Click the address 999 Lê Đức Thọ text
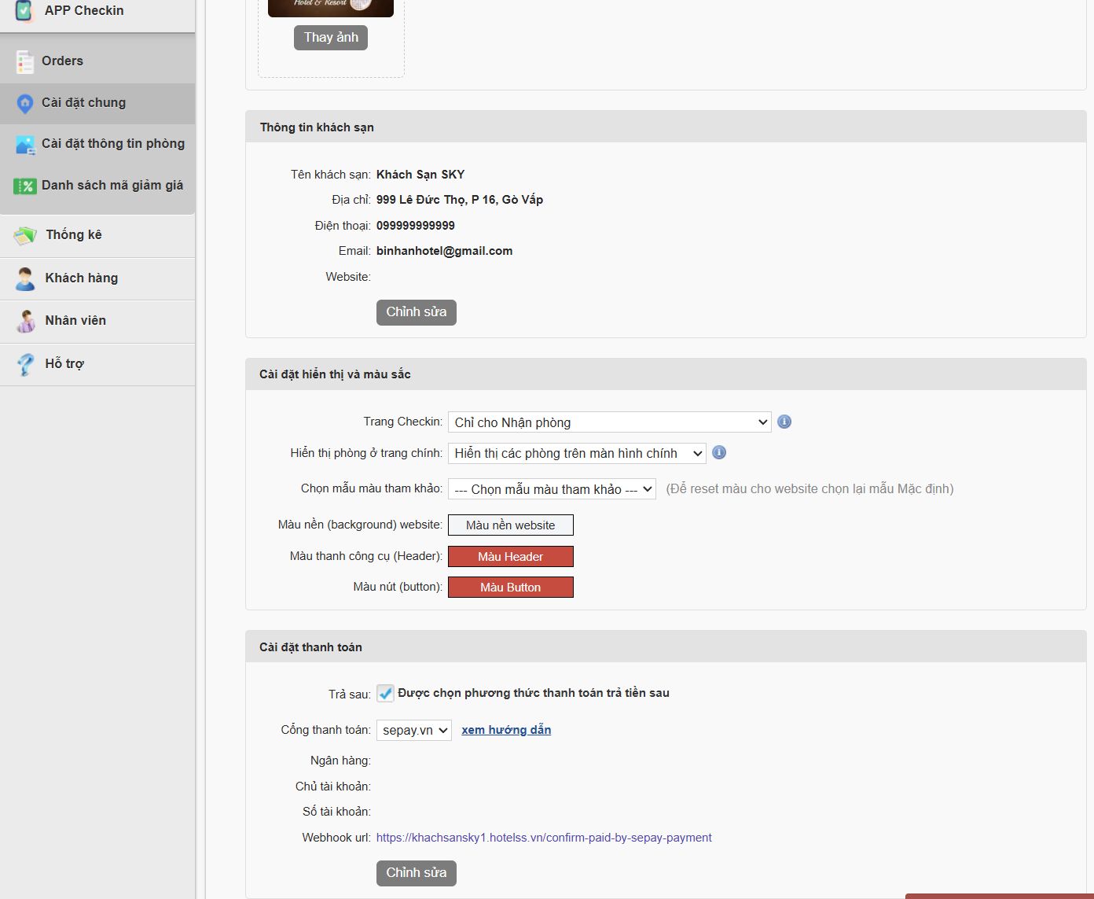The height and width of the screenshot is (899, 1094). [460, 200]
